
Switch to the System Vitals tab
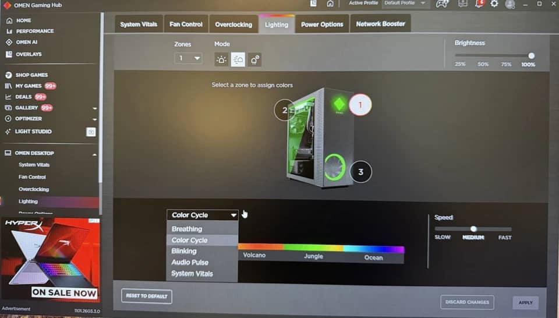click(139, 24)
